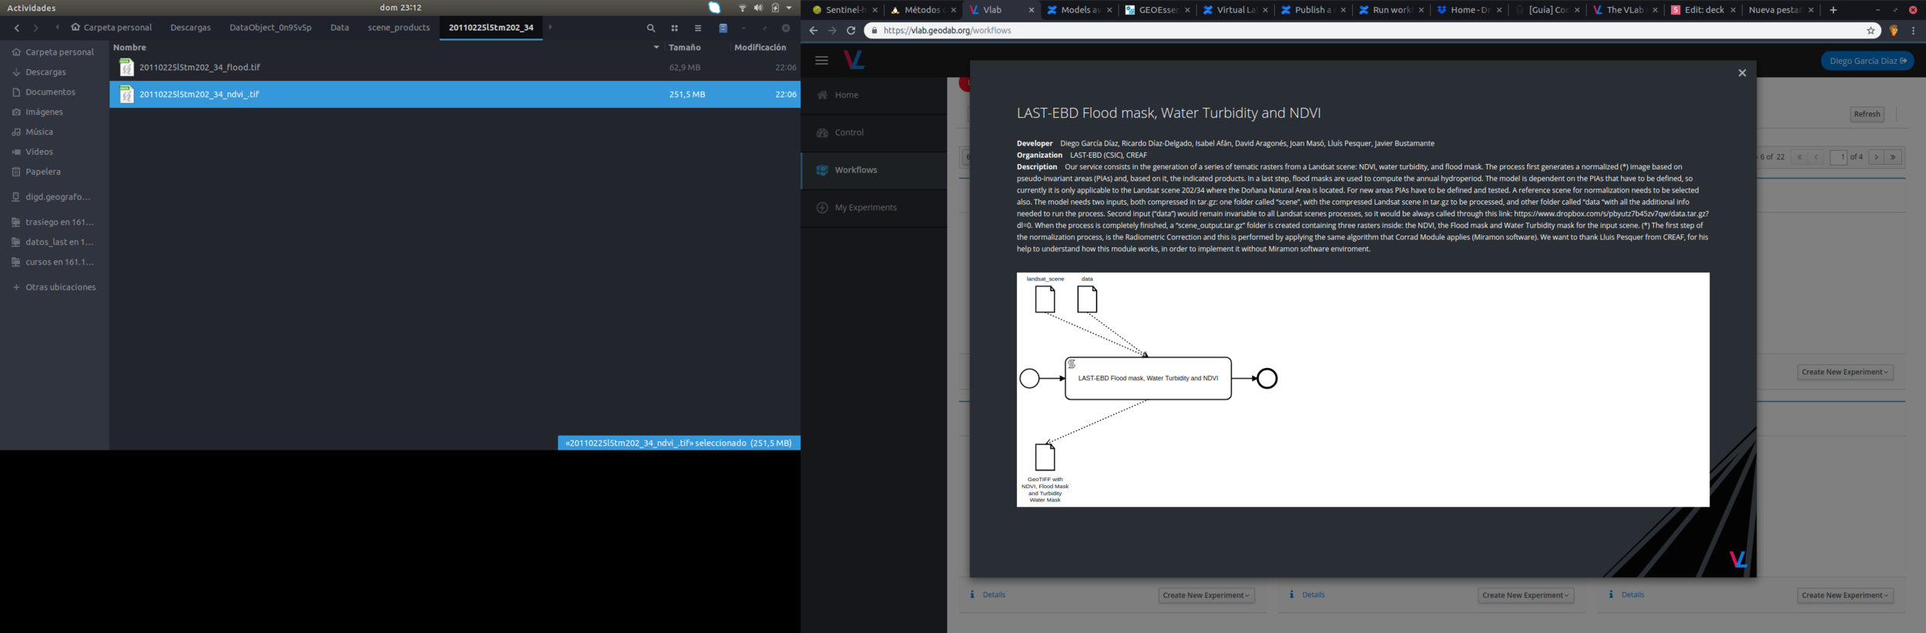Open system menu arrow in top panel
This screenshot has height=633, width=1926.
tap(789, 8)
